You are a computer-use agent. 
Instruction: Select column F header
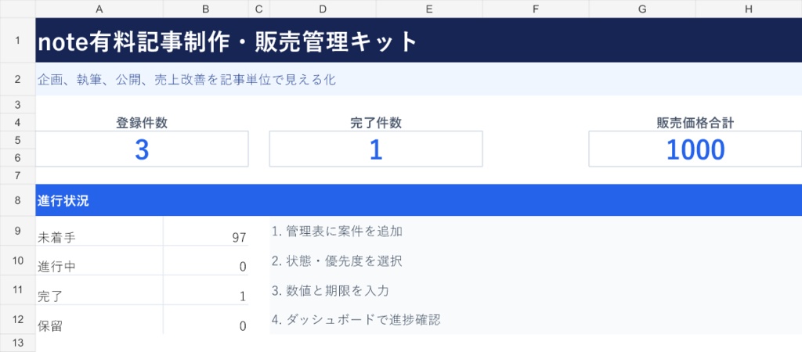coord(536,9)
